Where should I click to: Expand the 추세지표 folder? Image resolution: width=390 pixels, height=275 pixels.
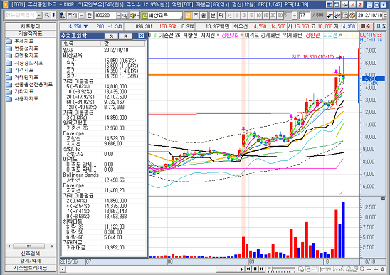click(20, 41)
